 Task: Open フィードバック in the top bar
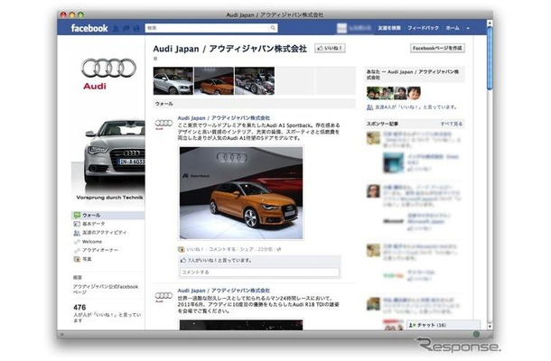pos(423,28)
